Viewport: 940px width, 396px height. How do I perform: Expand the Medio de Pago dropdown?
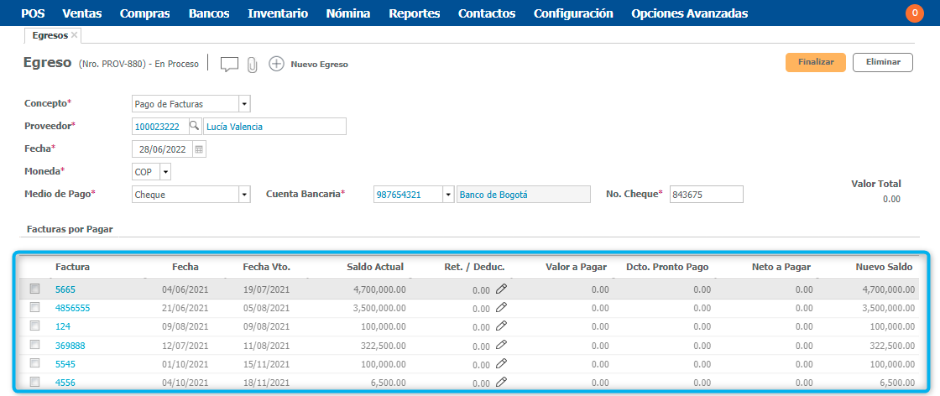point(244,194)
